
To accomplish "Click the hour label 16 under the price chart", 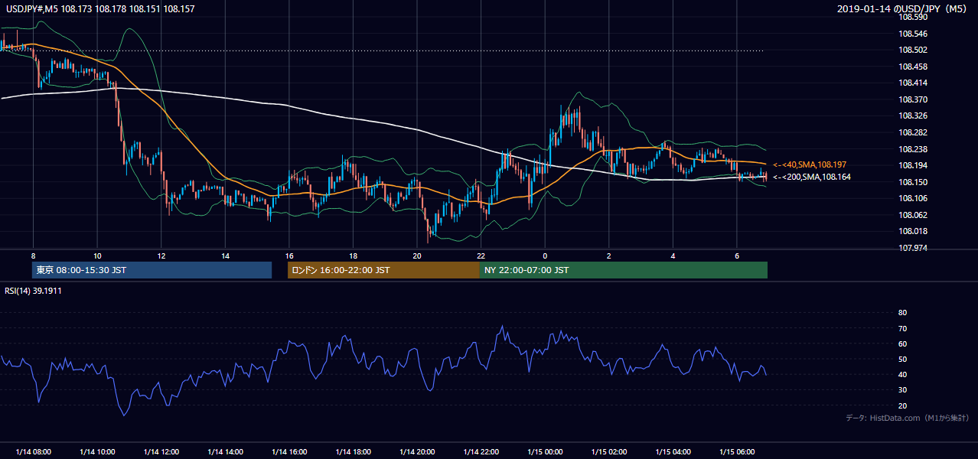I will click(289, 256).
